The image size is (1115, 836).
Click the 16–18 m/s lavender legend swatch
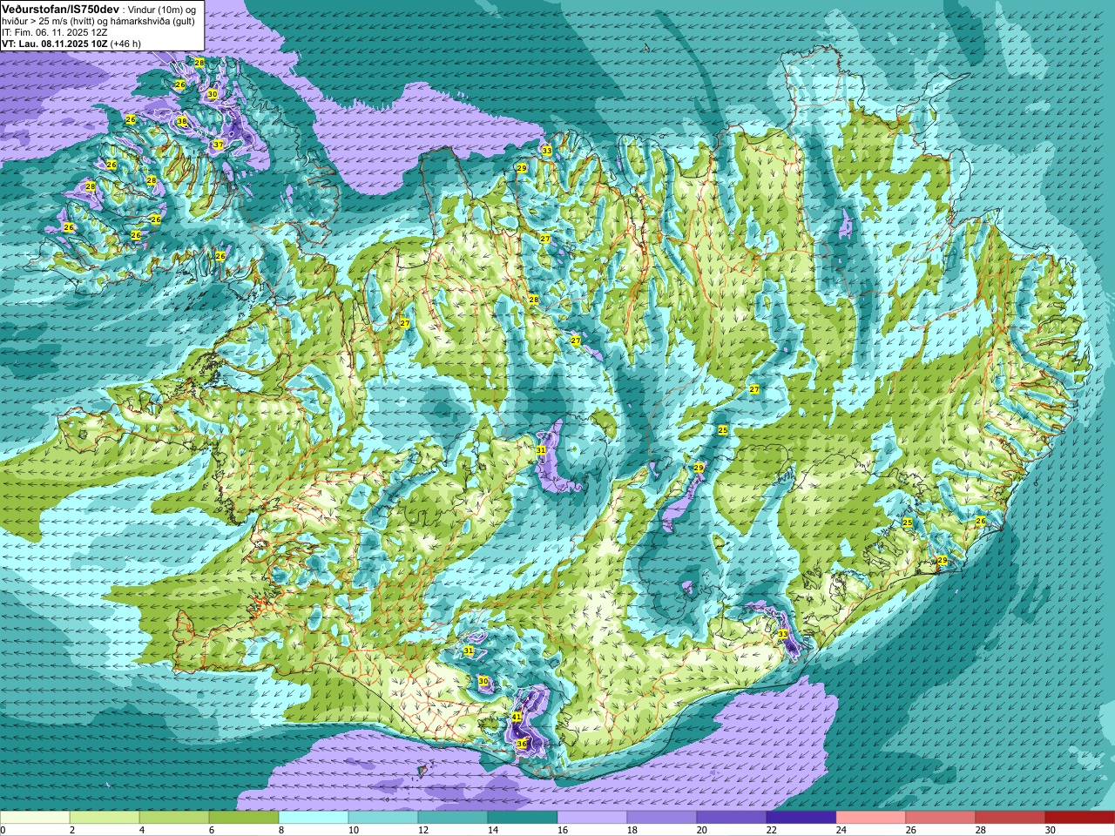coord(592,818)
